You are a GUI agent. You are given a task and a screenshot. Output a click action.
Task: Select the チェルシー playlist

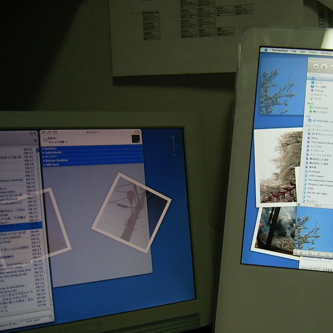310,201
